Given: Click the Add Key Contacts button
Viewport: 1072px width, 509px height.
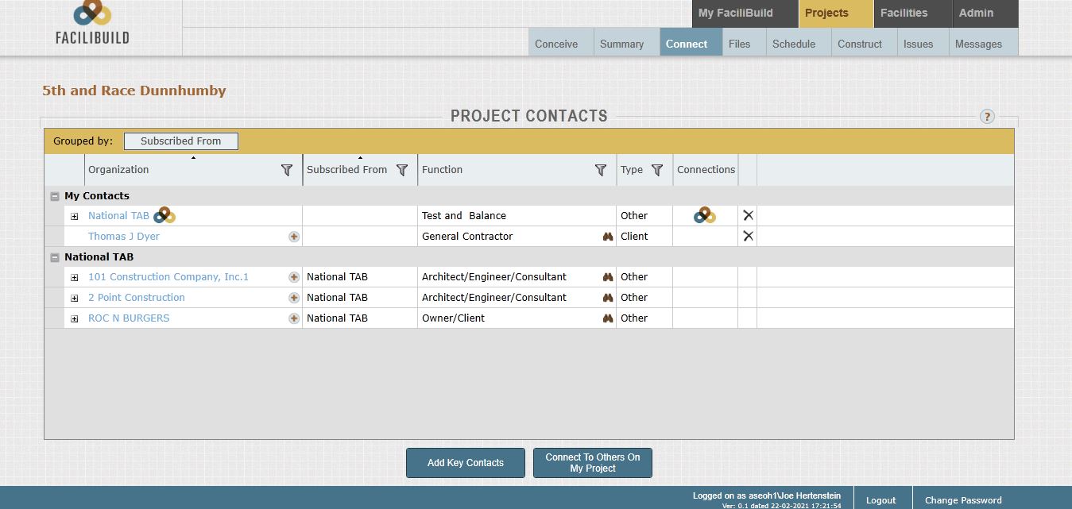Looking at the screenshot, I should click(466, 463).
